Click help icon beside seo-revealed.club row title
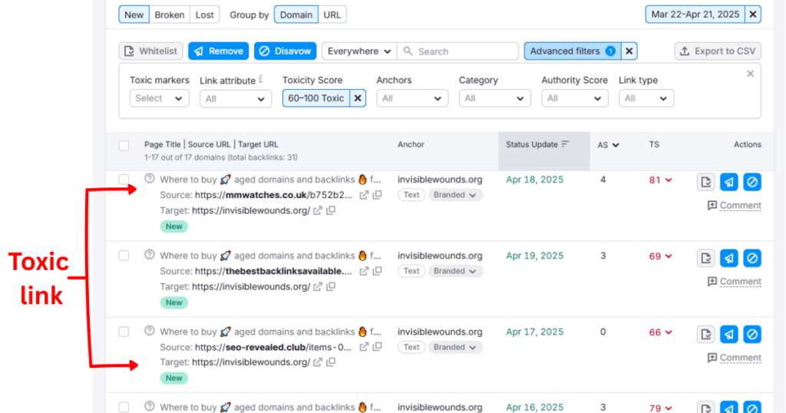The width and height of the screenshot is (786, 413). click(150, 331)
